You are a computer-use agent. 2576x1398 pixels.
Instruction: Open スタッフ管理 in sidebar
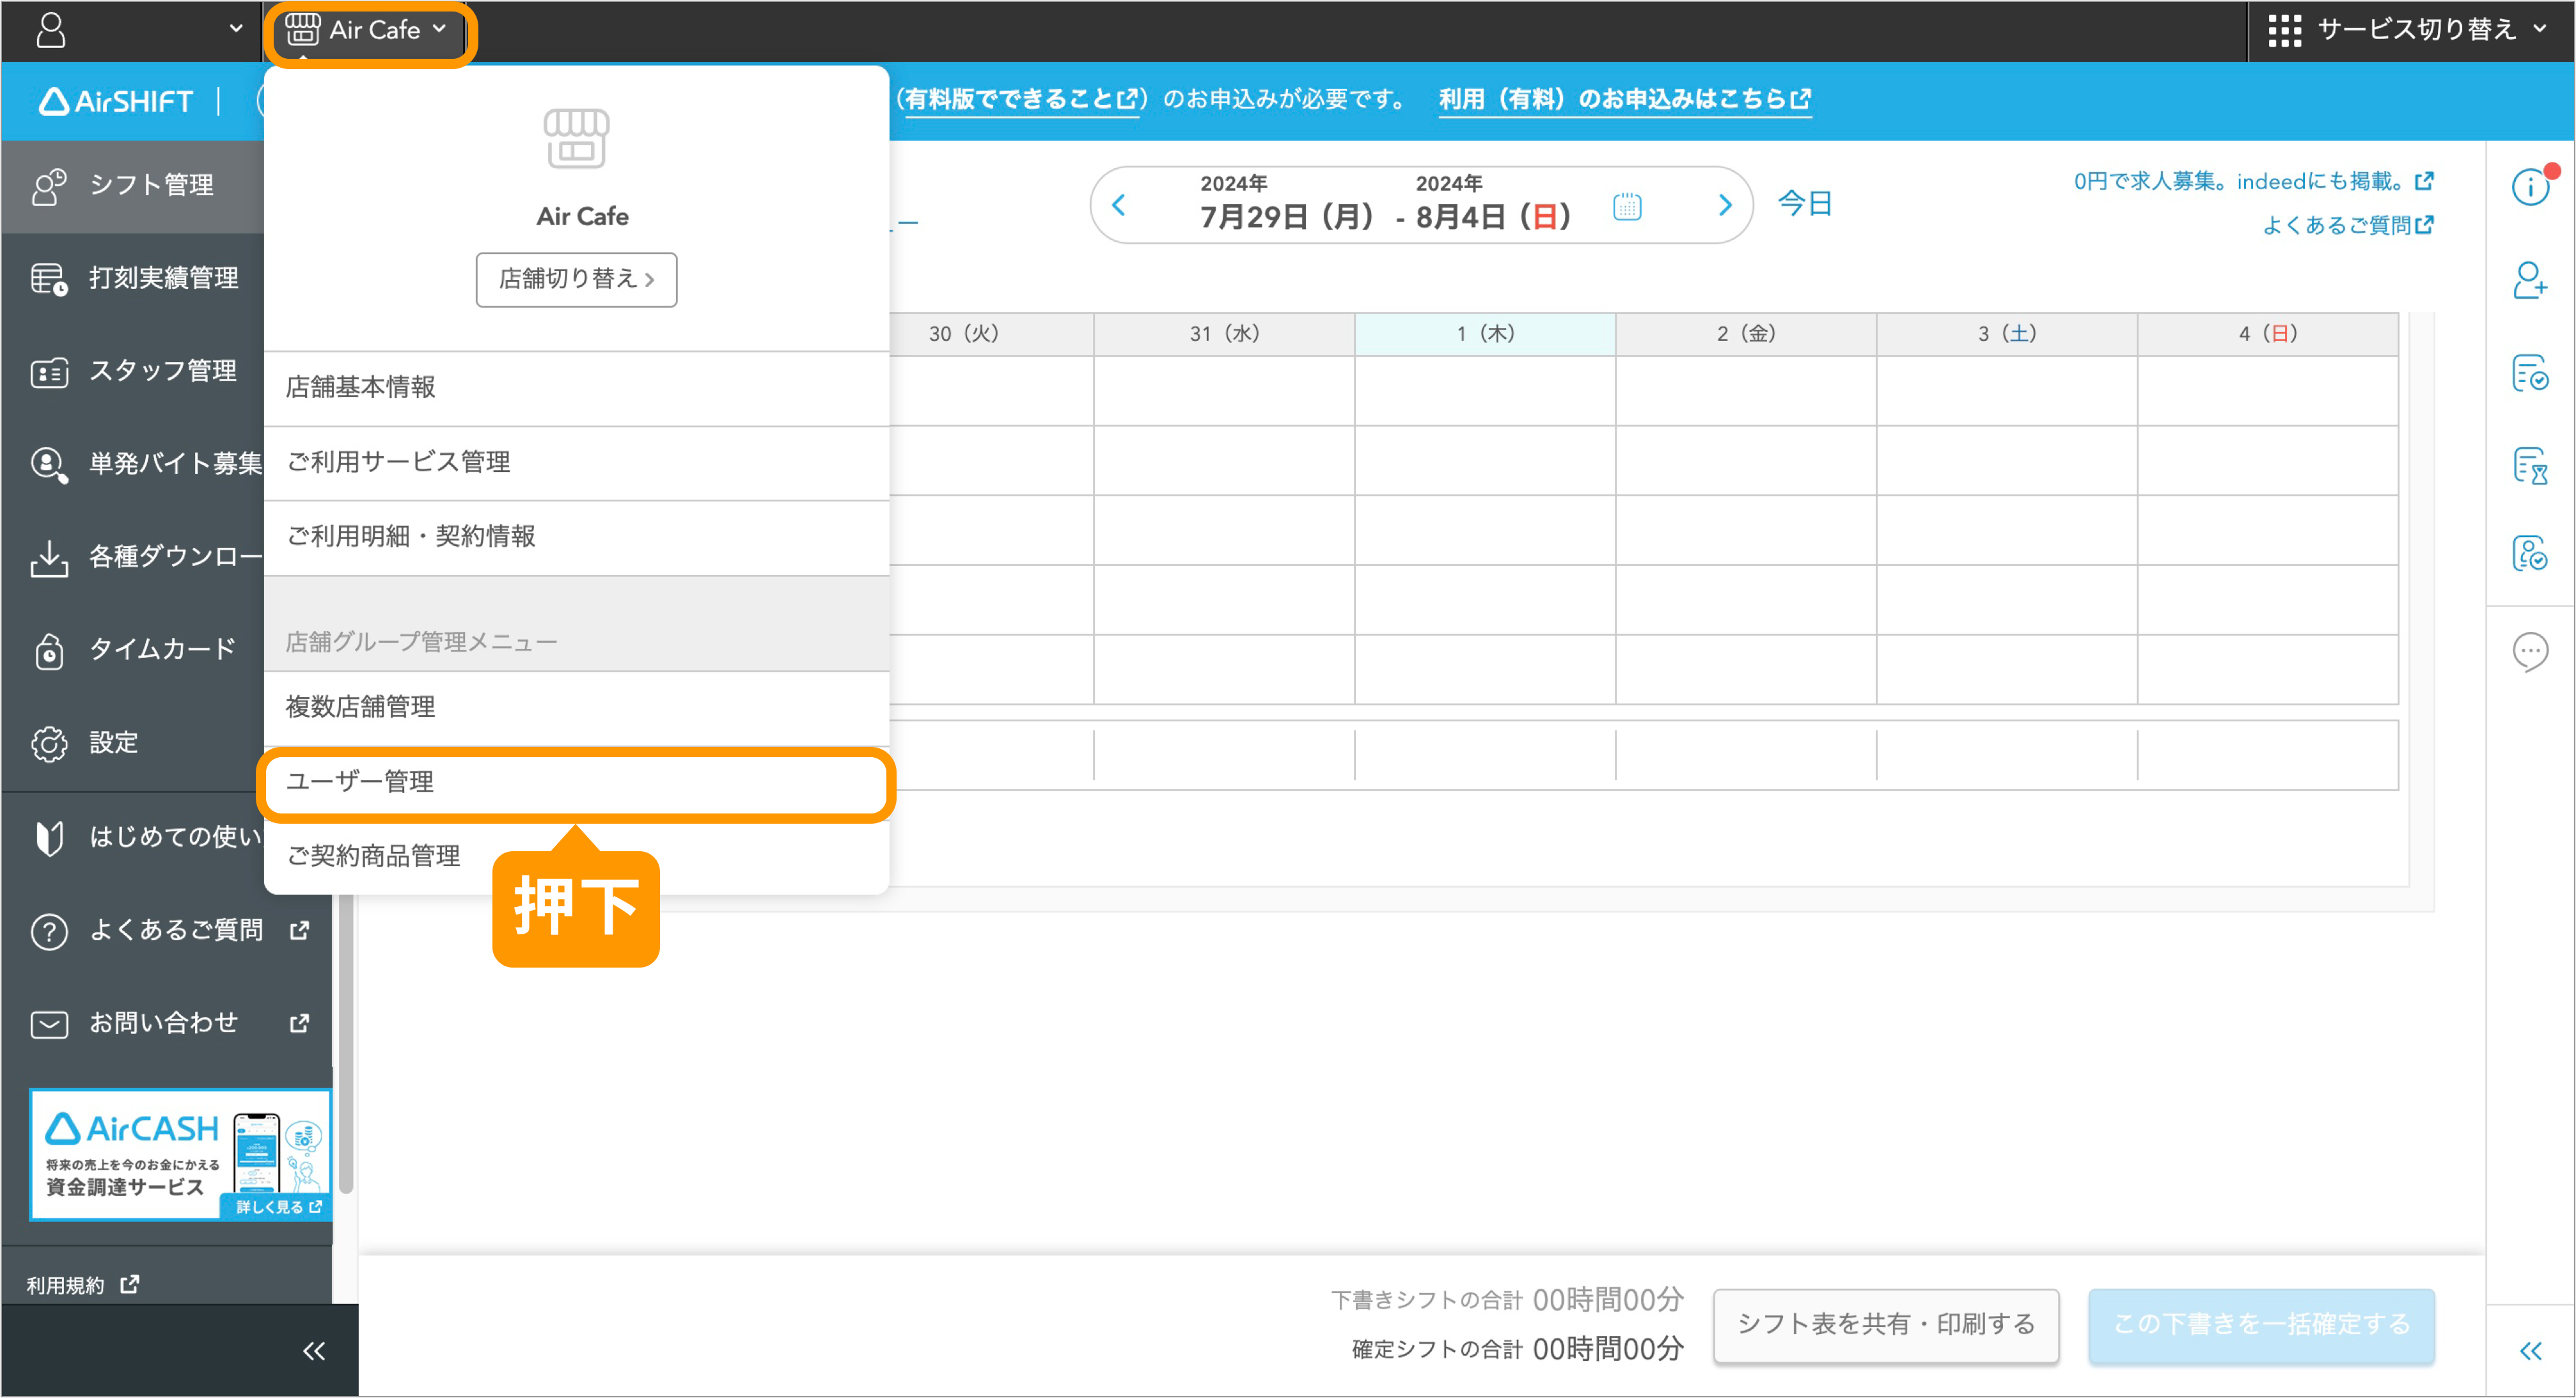[x=132, y=371]
